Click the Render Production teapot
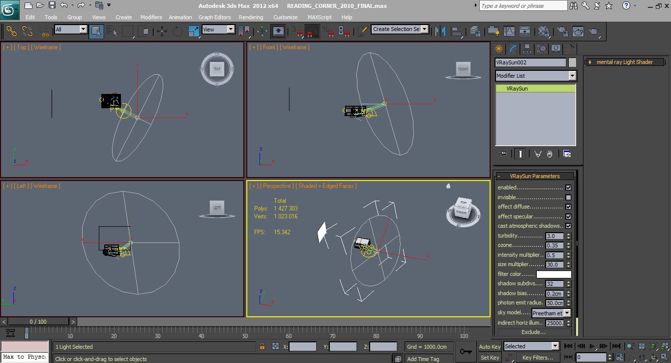Viewport: 671px width, 363px height. (x=594, y=31)
